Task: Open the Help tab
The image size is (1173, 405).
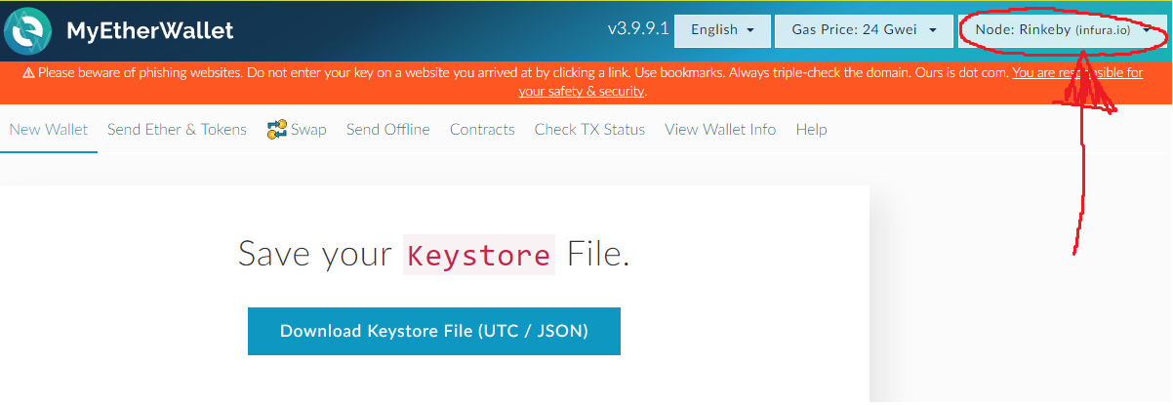Action: coord(811,130)
